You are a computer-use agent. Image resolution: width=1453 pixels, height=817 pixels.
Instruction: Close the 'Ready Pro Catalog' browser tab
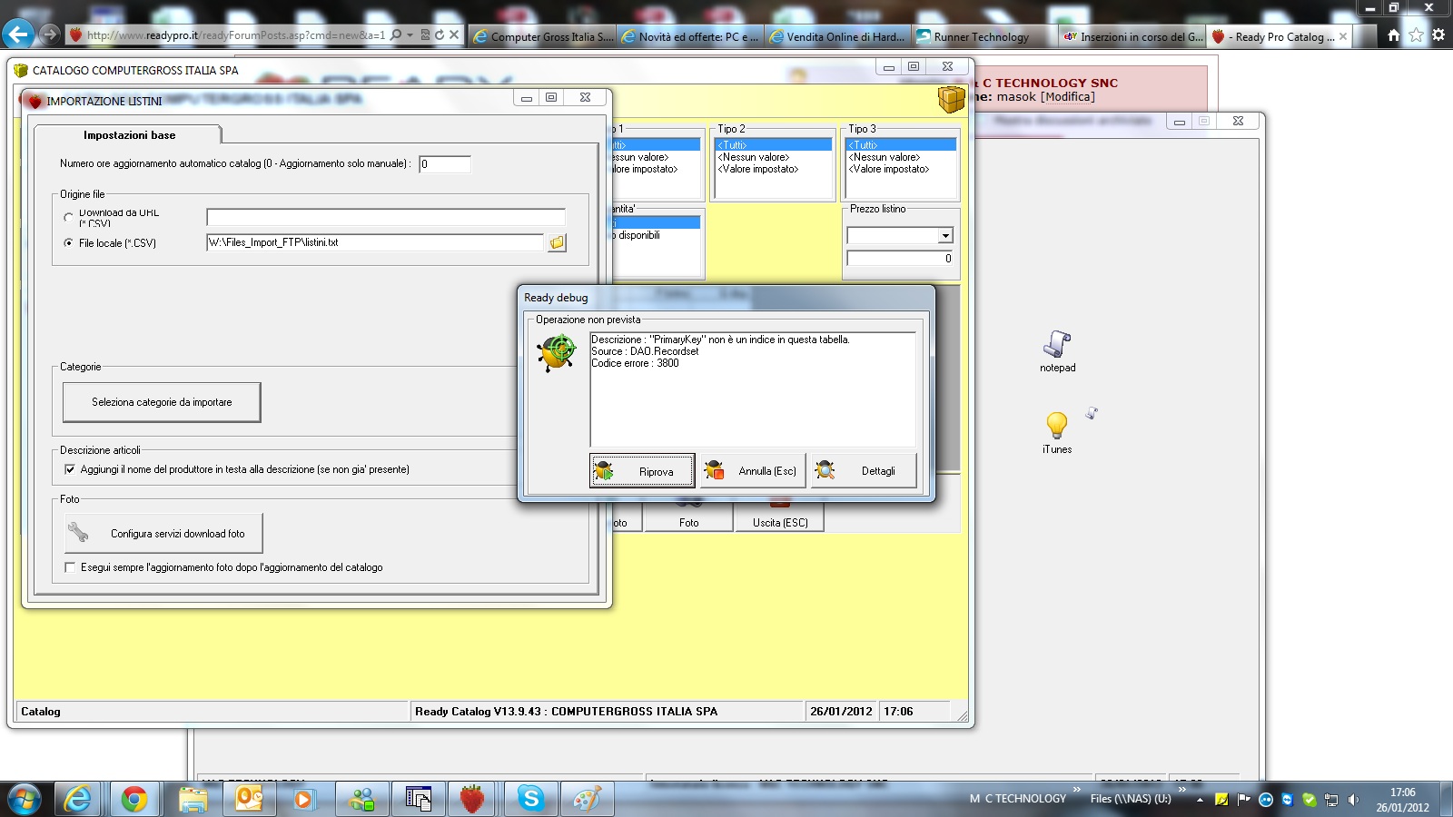(x=1343, y=36)
